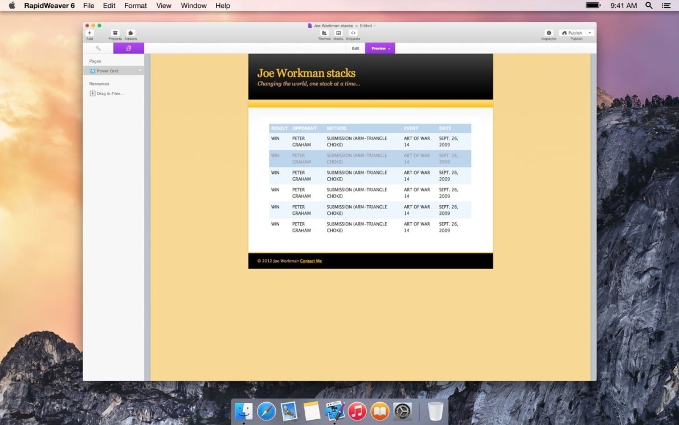Click the METHOD column header
The width and height of the screenshot is (679, 425).
tap(337, 128)
